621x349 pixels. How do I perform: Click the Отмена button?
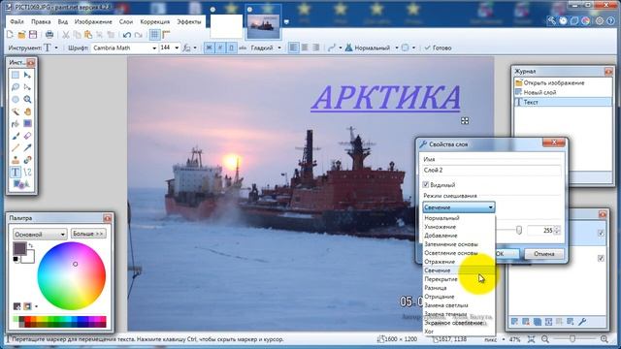click(x=544, y=254)
